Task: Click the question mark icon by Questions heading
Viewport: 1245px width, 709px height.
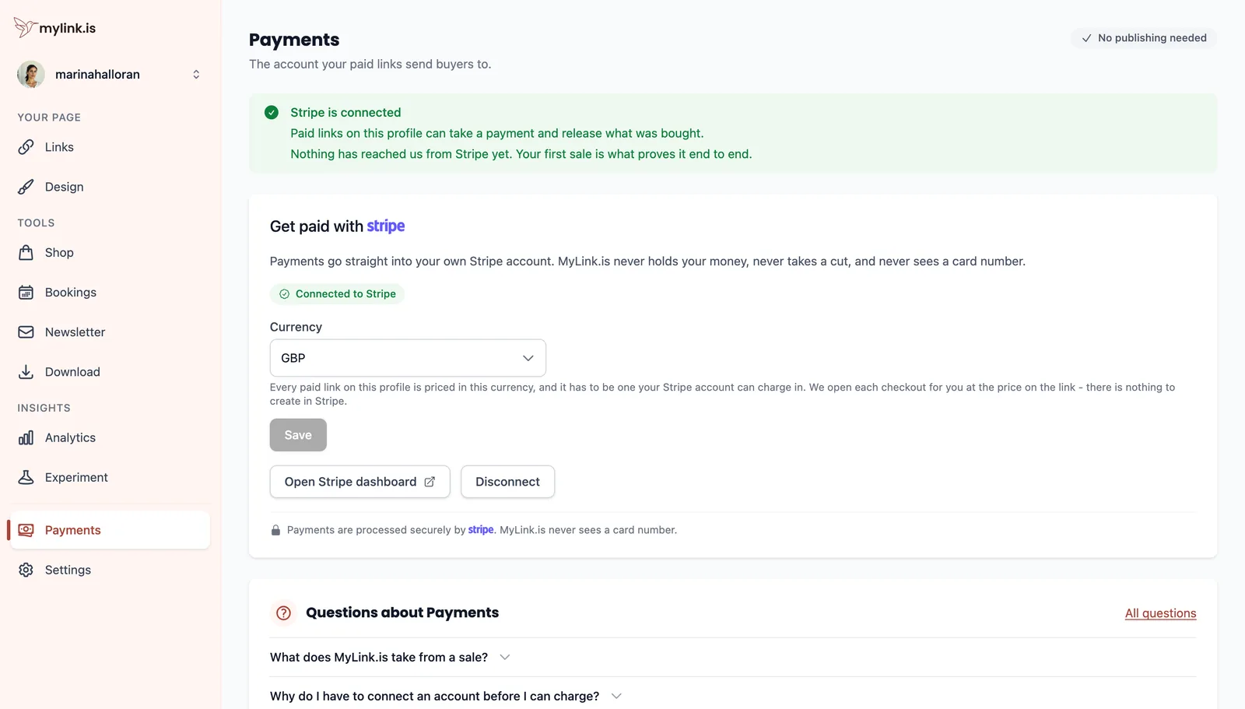Action: [x=284, y=613]
